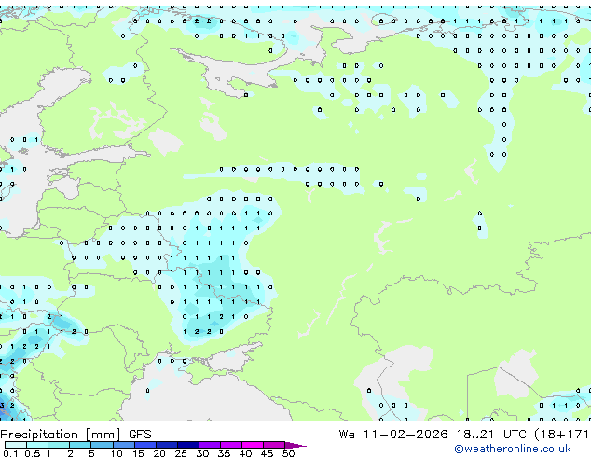
Task: Click the legend swatch between 40 and 45
Action: (253, 445)
